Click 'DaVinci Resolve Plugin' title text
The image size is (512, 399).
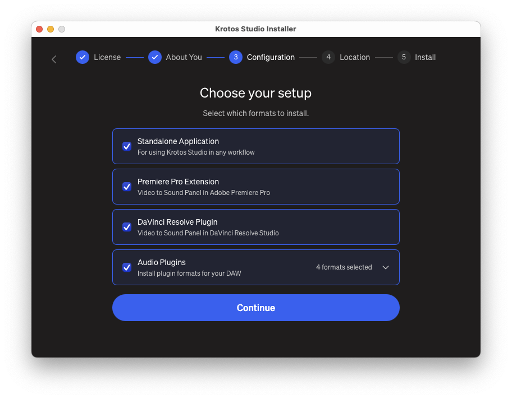pyautogui.click(x=177, y=222)
